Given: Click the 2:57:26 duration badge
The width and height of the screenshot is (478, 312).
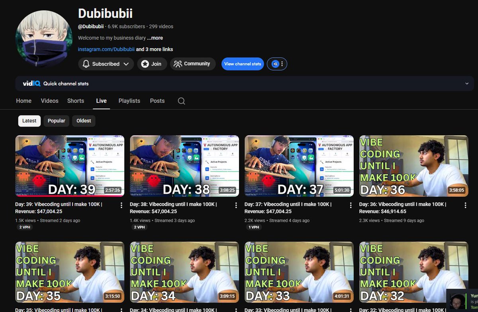Looking at the screenshot, I should [x=113, y=191].
